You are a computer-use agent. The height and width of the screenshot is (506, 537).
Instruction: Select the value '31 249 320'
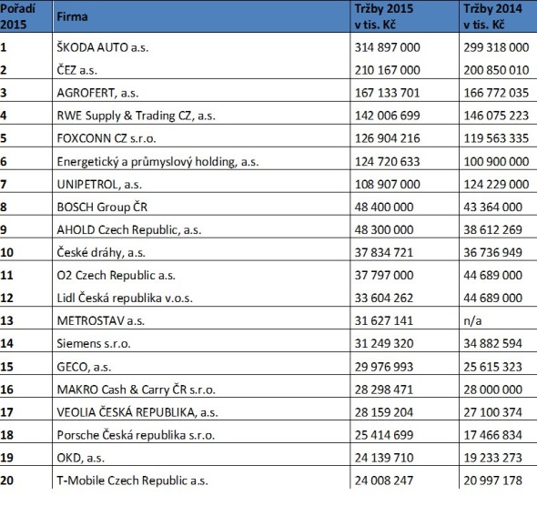point(384,343)
